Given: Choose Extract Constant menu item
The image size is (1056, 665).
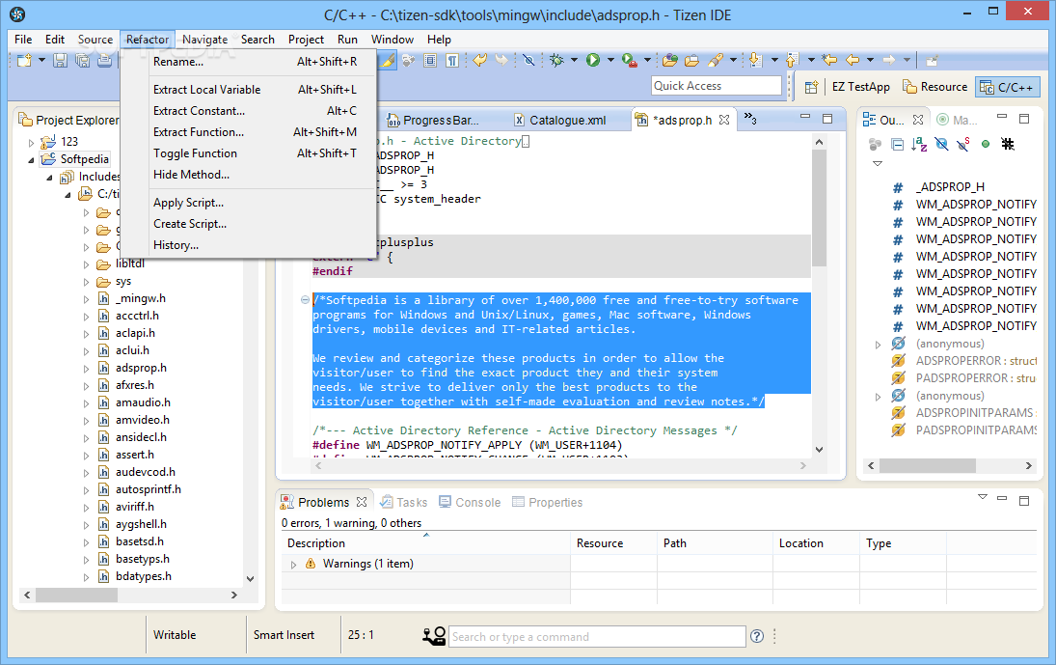Looking at the screenshot, I should [x=249, y=111].
